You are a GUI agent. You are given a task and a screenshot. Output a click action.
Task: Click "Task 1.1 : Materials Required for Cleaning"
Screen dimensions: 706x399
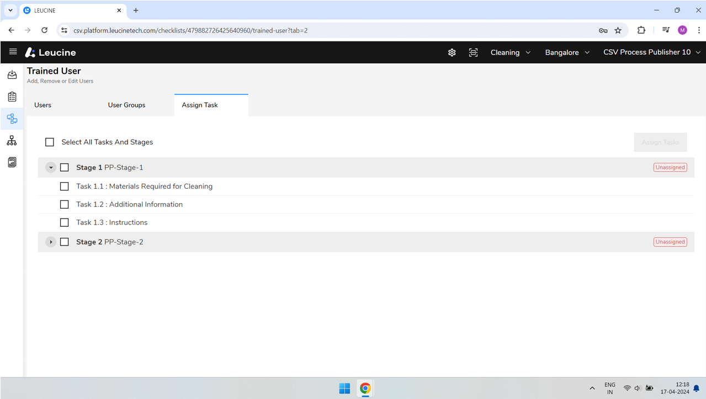coord(144,187)
